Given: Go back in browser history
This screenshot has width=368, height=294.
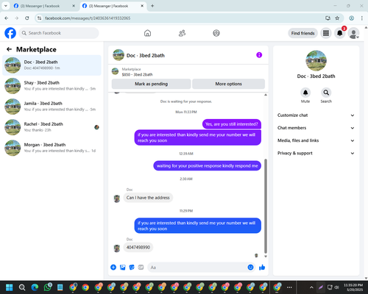Looking at the screenshot, I should pyautogui.click(x=7, y=18).
